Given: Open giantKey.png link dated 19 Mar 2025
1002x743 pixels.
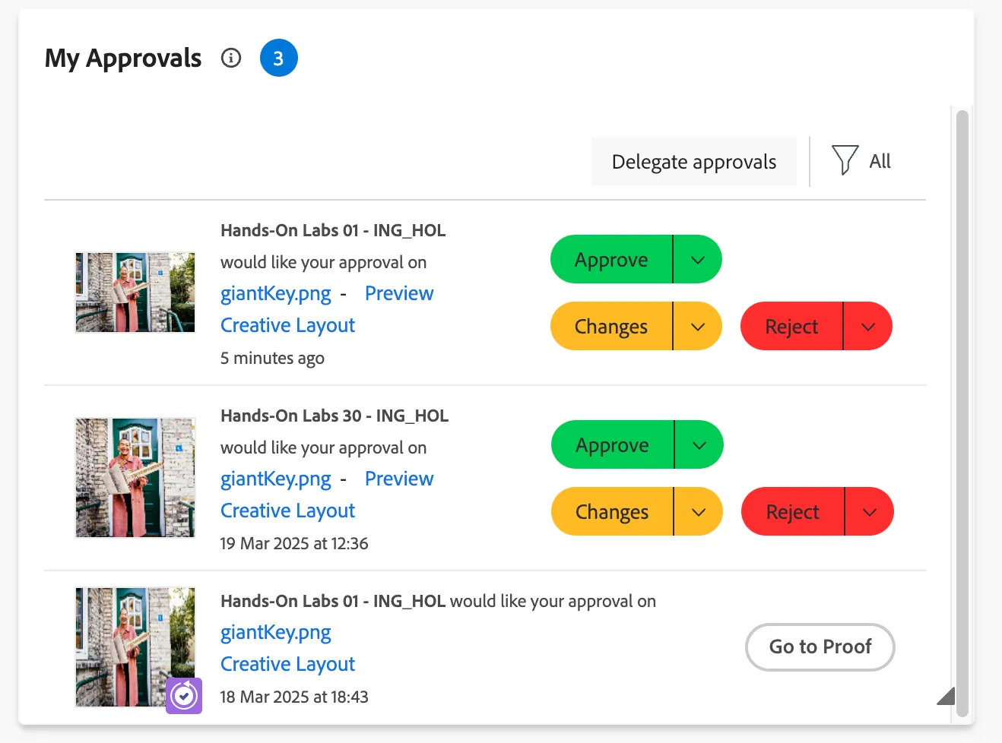Looking at the screenshot, I should pyautogui.click(x=276, y=479).
